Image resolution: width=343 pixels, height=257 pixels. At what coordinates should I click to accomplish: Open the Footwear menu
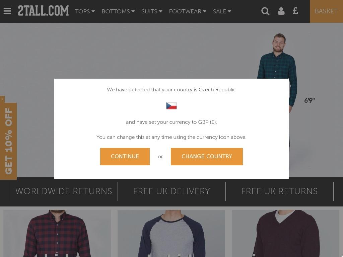coord(188,11)
